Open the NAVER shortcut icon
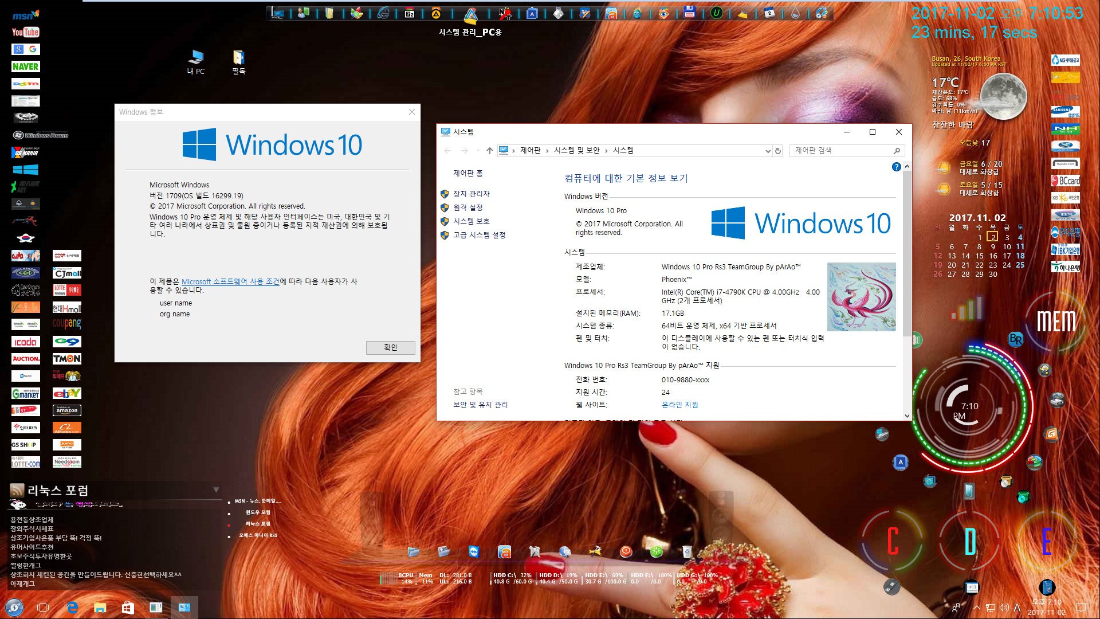The height and width of the screenshot is (619, 1100). [x=25, y=66]
